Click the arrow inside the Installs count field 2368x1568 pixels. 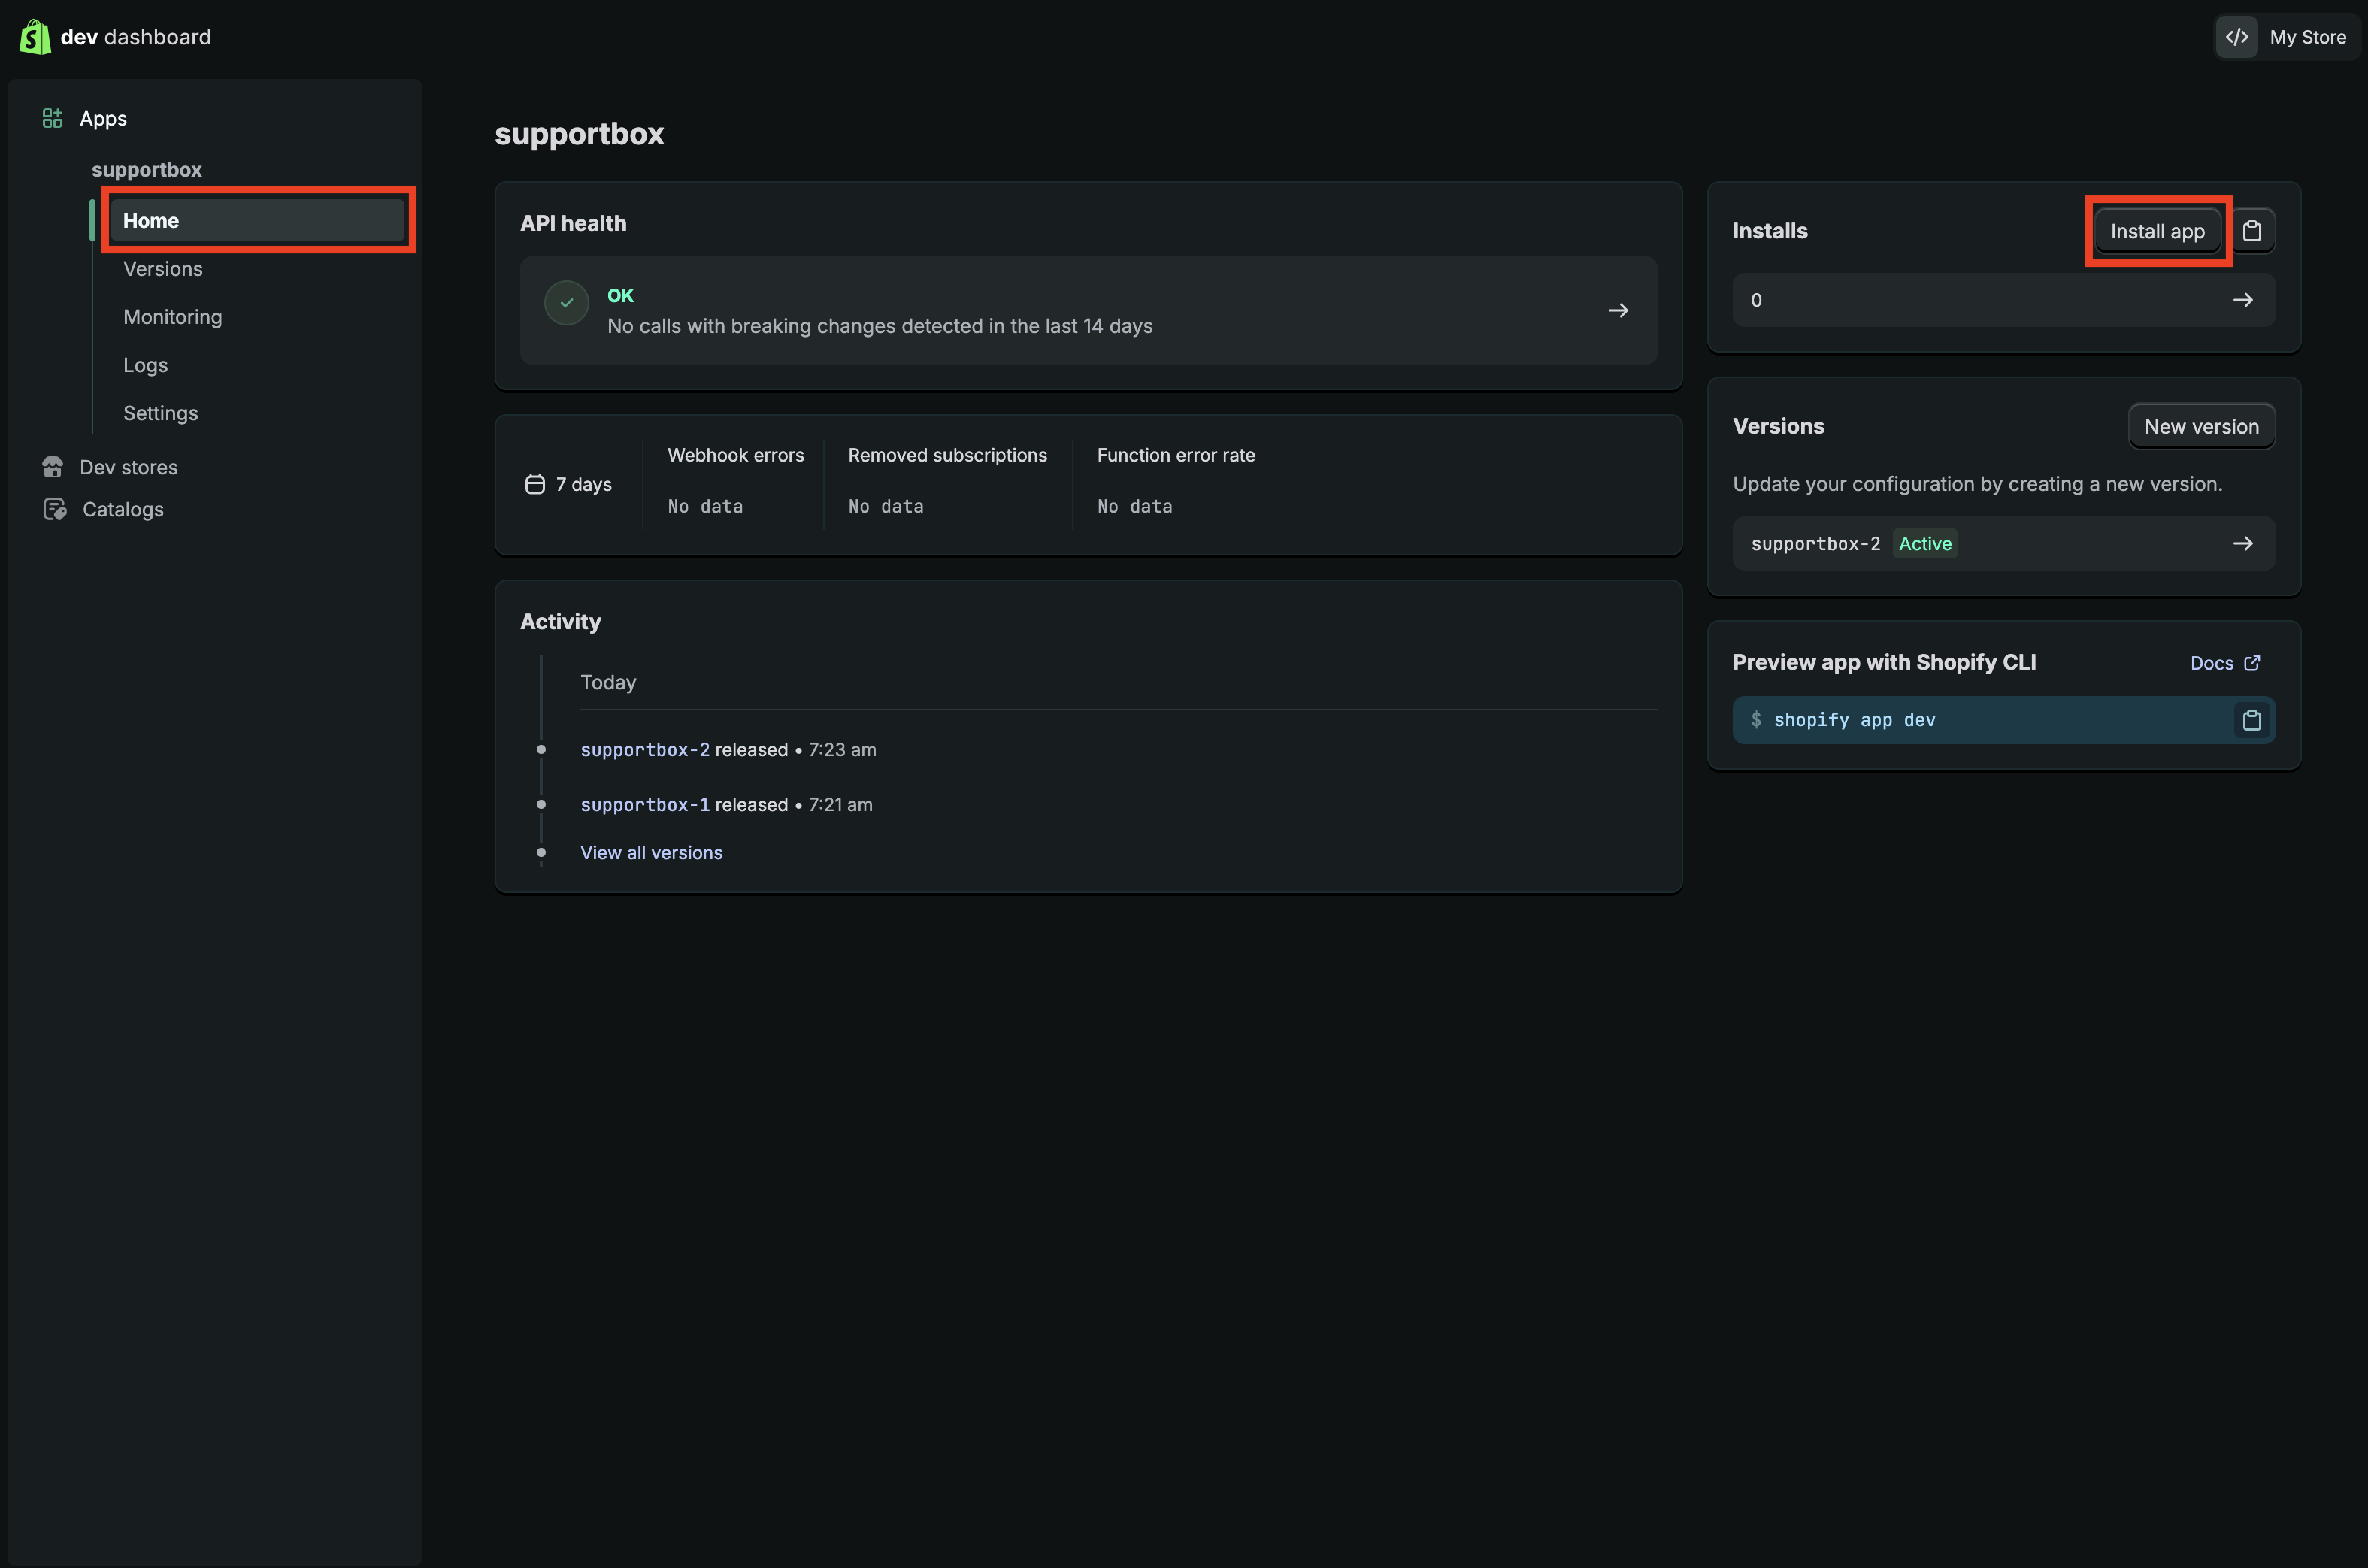point(2243,299)
